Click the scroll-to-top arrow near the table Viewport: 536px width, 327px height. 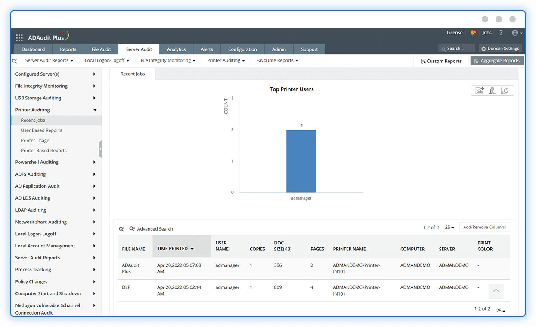pos(496,291)
